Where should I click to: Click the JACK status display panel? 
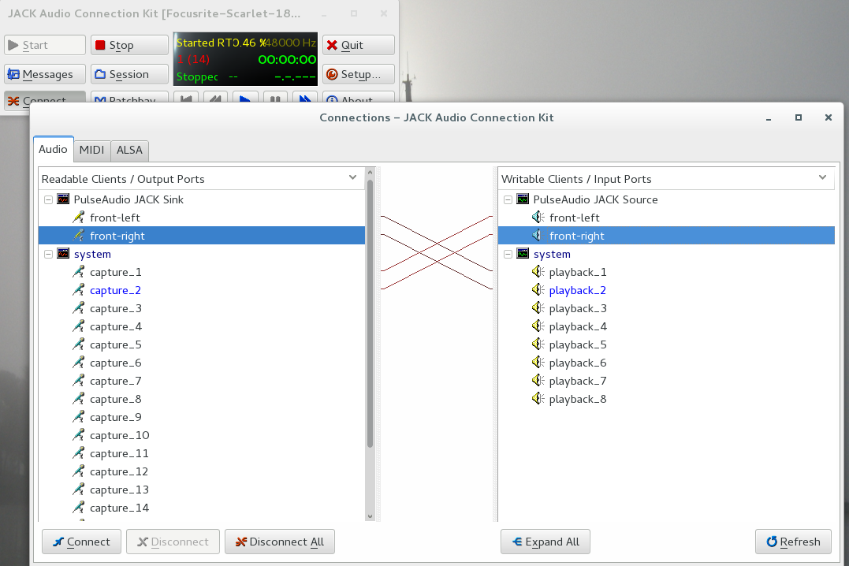coord(245,59)
